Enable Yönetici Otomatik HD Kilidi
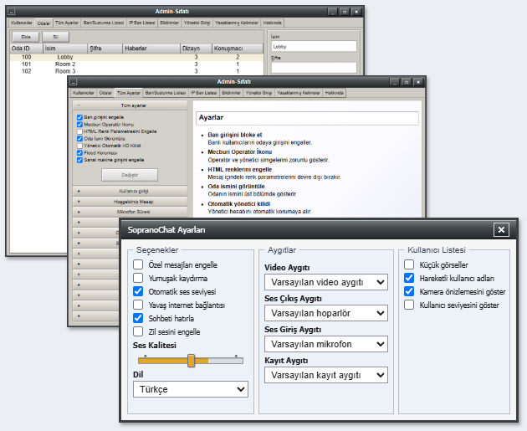 tap(79, 146)
